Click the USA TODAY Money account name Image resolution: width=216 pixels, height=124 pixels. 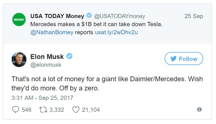click(57, 16)
